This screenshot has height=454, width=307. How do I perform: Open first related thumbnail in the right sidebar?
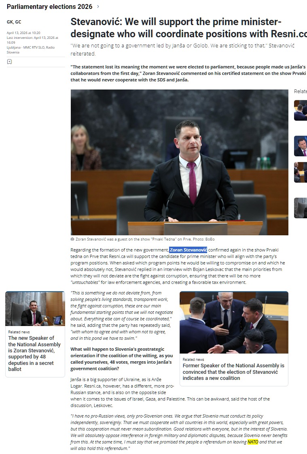point(301,110)
